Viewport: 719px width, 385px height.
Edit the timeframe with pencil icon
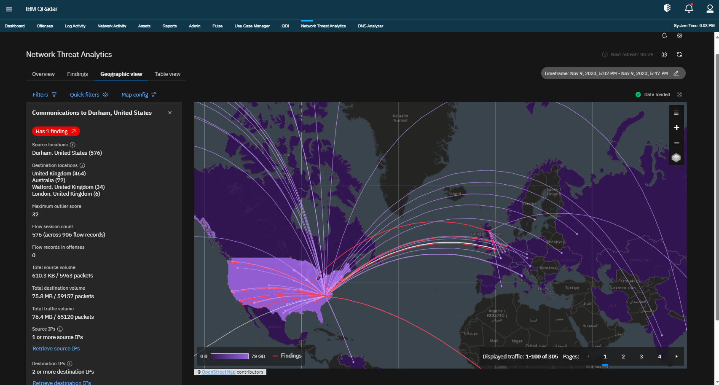(676, 73)
